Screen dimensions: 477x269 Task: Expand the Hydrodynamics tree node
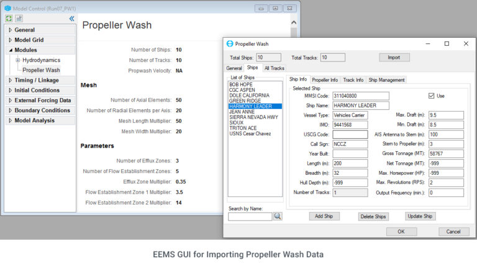(x=18, y=60)
